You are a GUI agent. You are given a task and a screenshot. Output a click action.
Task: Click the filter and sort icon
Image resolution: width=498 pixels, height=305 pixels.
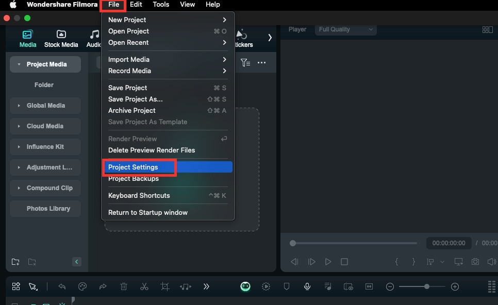point(245,62)
